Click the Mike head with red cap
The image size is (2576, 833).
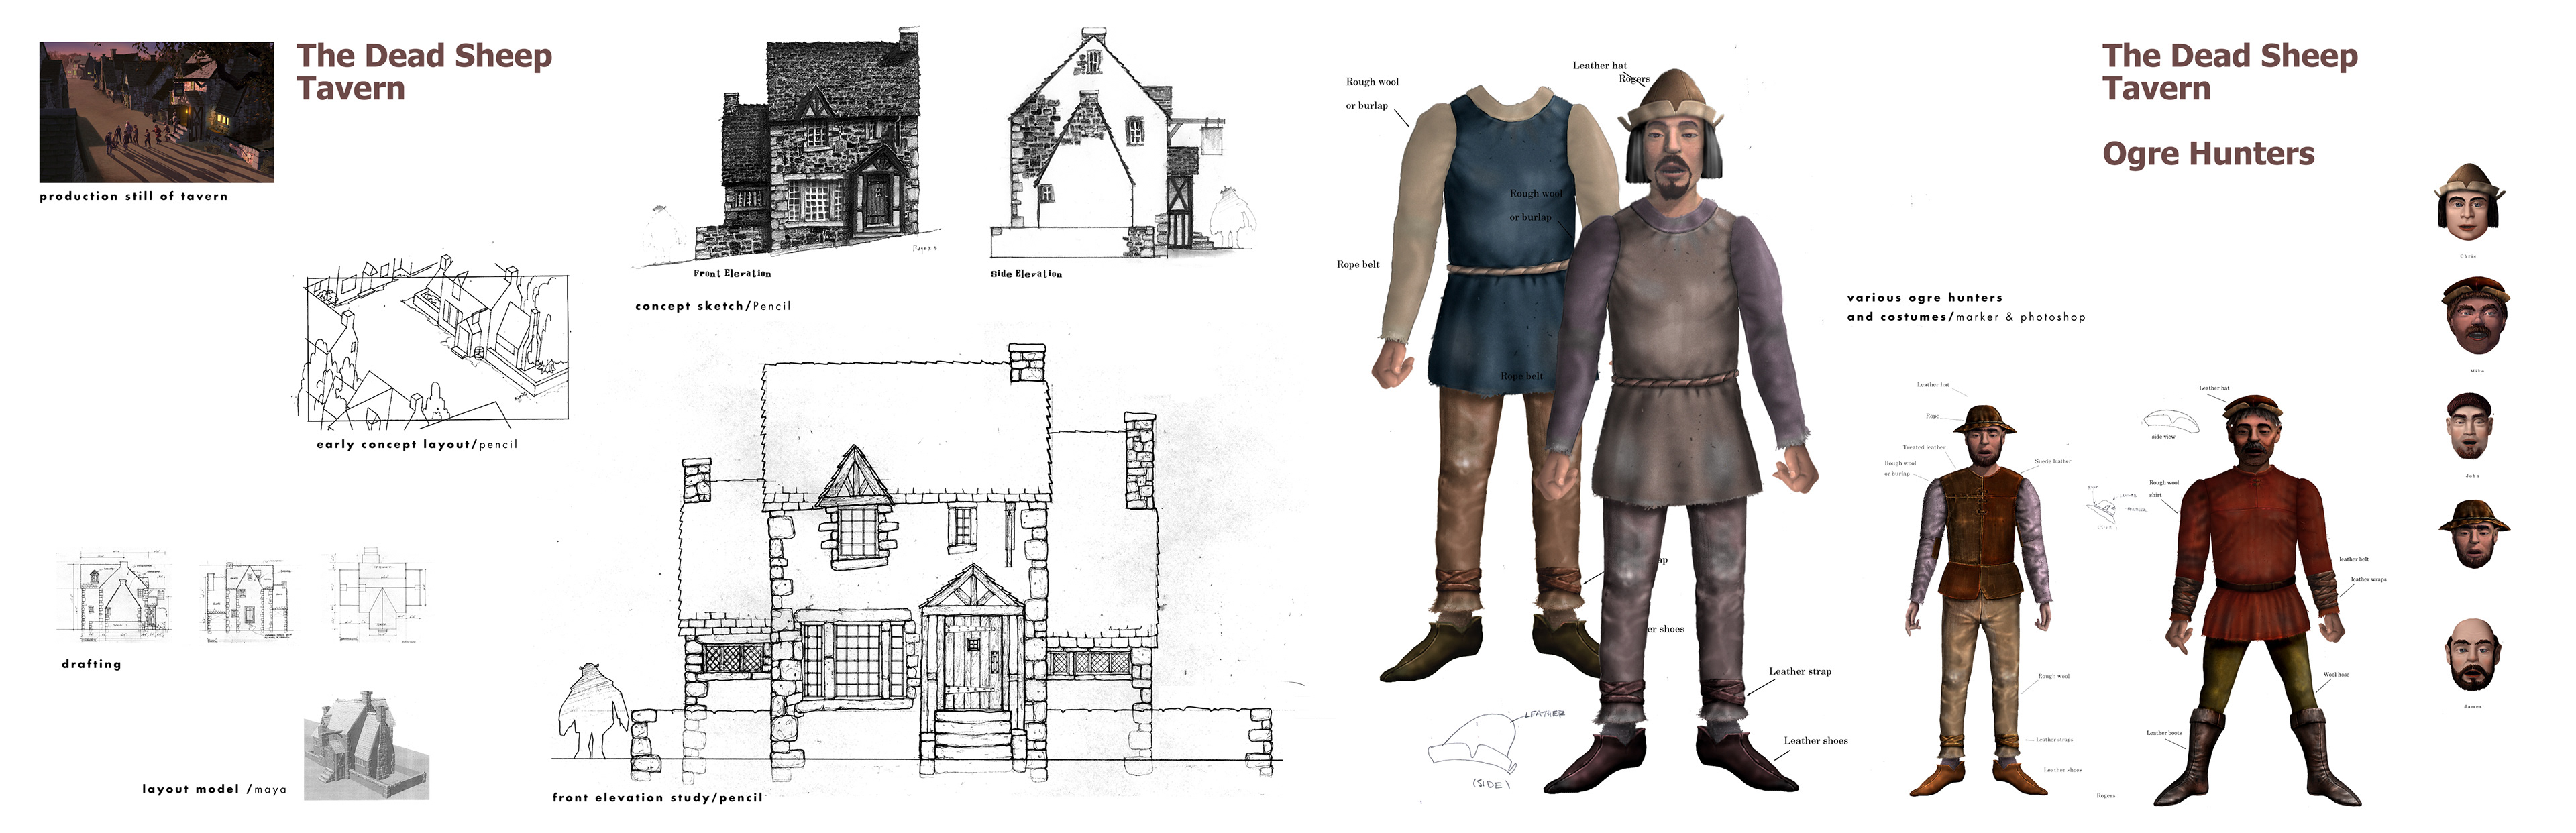(x=2476, y=316)
